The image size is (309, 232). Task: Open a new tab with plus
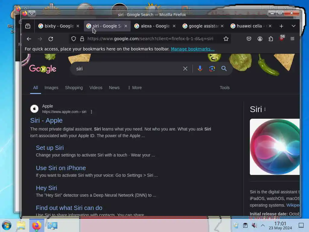point(281,26)
